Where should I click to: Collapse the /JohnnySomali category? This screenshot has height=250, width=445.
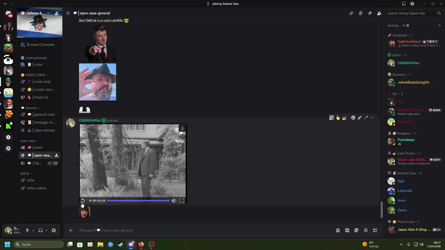pos(35,58)
